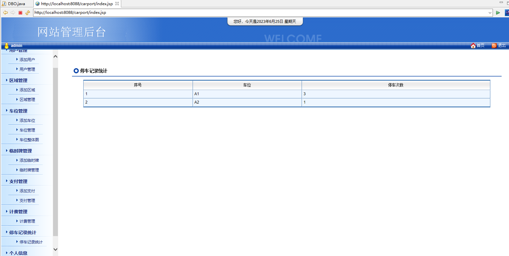Open the 添加区域 sidebar link
509x256 pixels.
click(27, 90)
